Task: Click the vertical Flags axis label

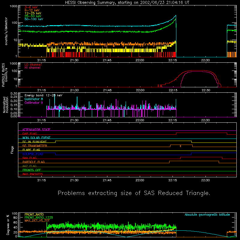Action: click(x=12, y=150)
